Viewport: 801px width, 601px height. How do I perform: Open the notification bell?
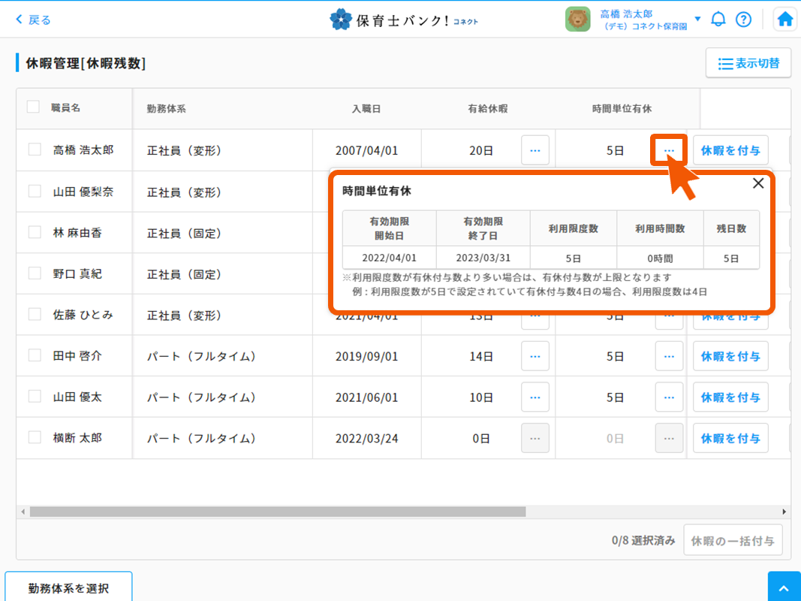pyautogui.click(x=718, y=20)
